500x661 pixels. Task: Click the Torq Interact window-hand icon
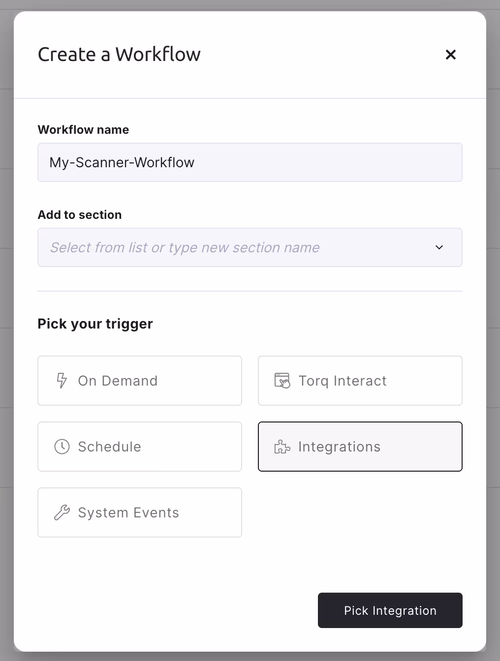coord(282,381)
